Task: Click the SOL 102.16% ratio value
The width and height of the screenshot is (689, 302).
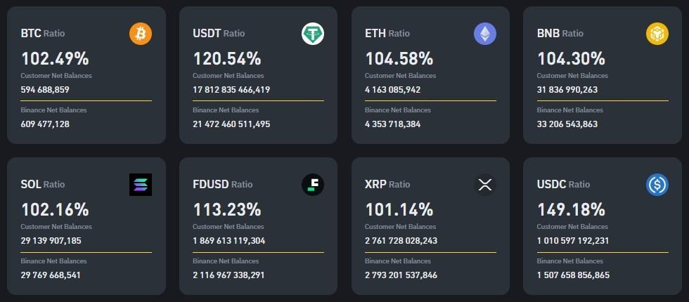Action: pyautogui.click(x=55, y=209)
